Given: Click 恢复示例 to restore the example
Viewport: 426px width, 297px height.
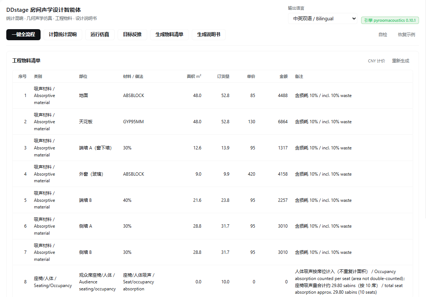Looking at the screenshot, I should click(406, 35).
